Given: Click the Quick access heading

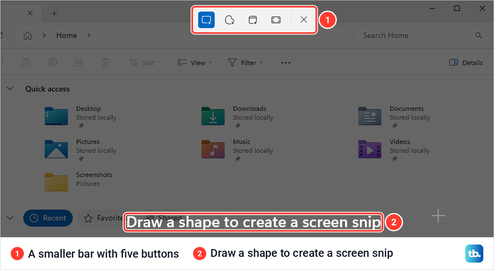Looking at the screenshot, I should 48,89.
